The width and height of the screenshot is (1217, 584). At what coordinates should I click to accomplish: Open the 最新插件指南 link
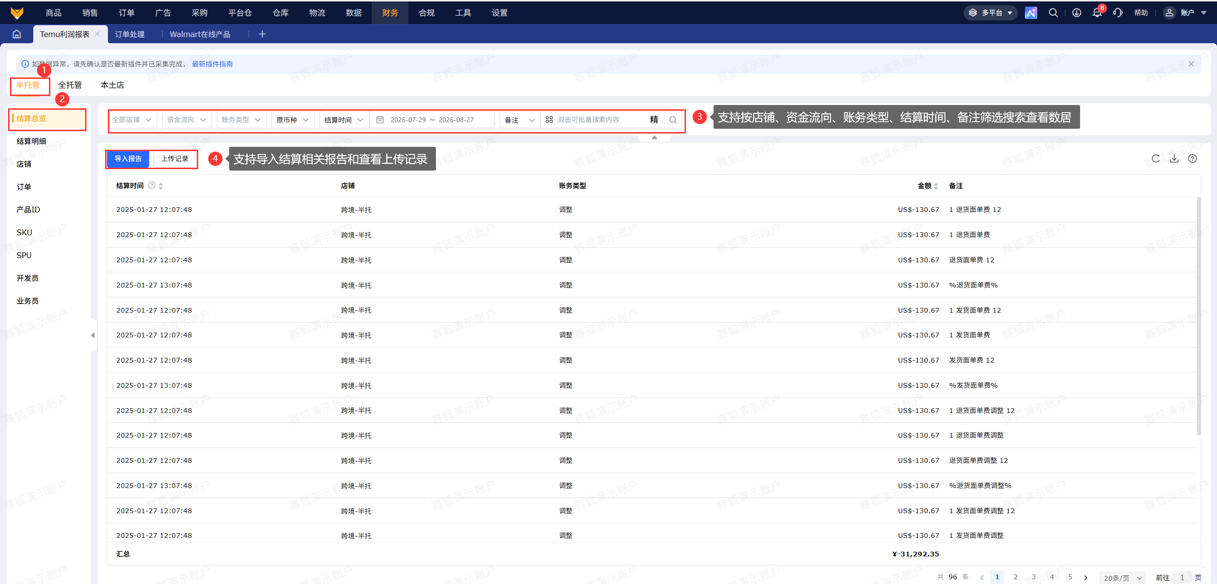pyautogui.click(x=212, y=64)
